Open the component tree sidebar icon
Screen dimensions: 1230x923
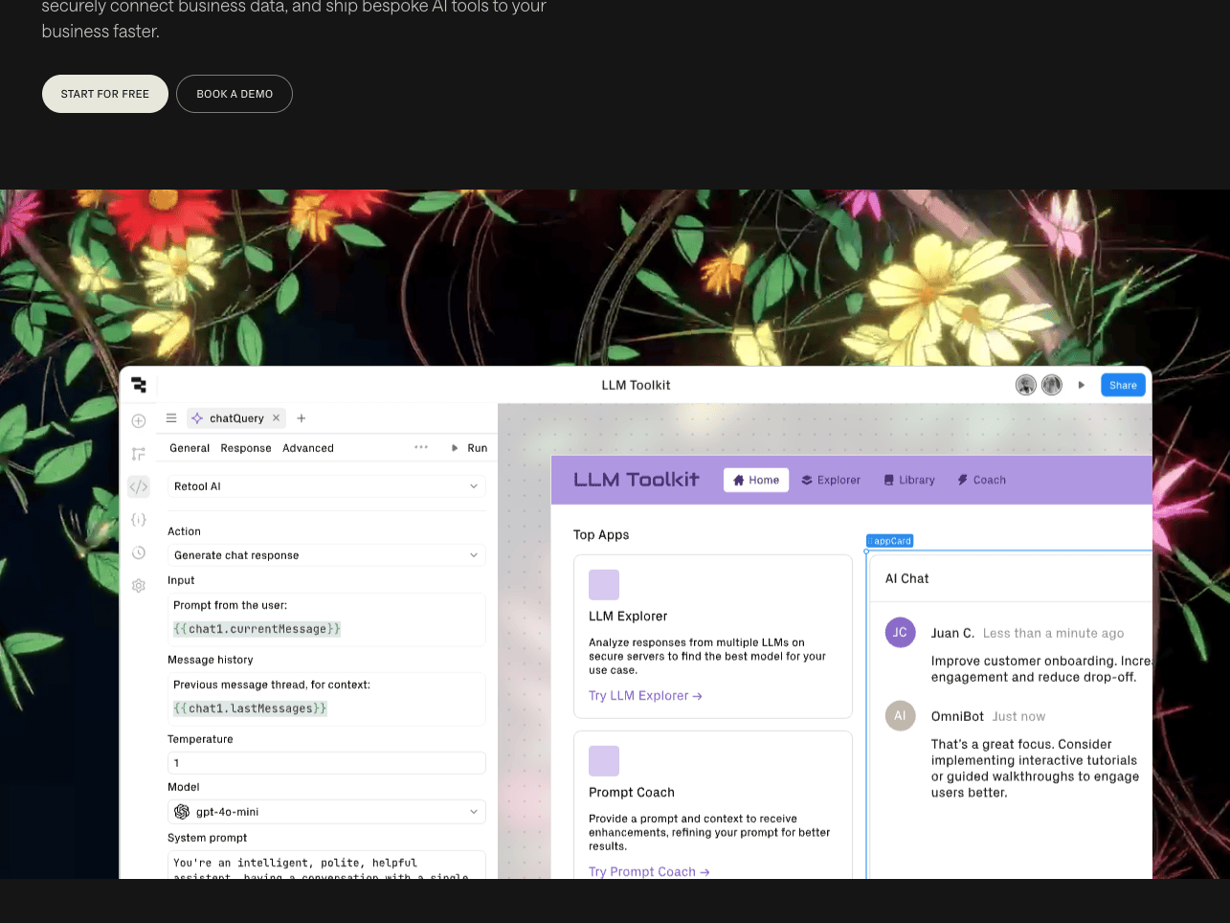(139, 454)
